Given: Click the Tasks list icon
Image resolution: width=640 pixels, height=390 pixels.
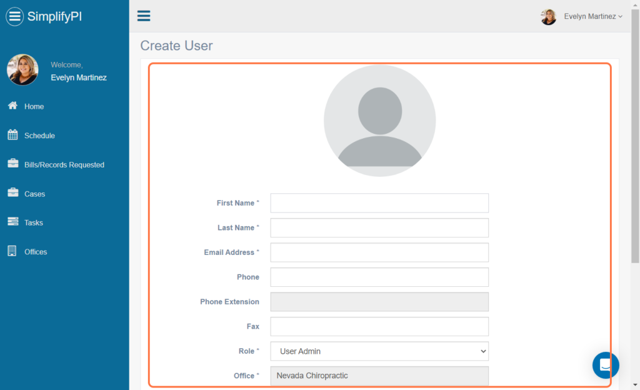Looking at the screenshot, I should click(12, 221).
